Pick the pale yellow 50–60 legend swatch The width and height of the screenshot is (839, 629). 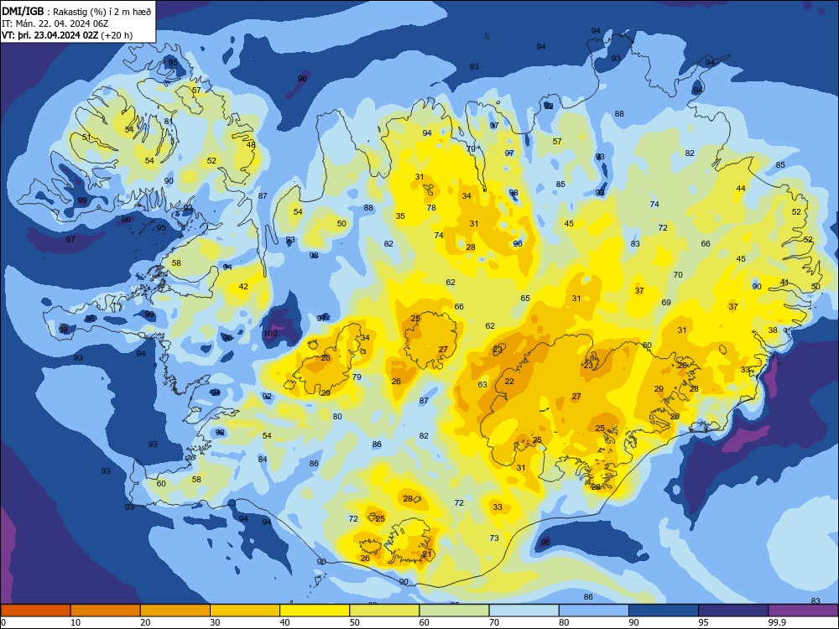(384, 611)
